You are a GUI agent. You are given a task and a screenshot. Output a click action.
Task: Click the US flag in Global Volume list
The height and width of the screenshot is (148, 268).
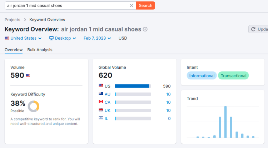point(101,85)
